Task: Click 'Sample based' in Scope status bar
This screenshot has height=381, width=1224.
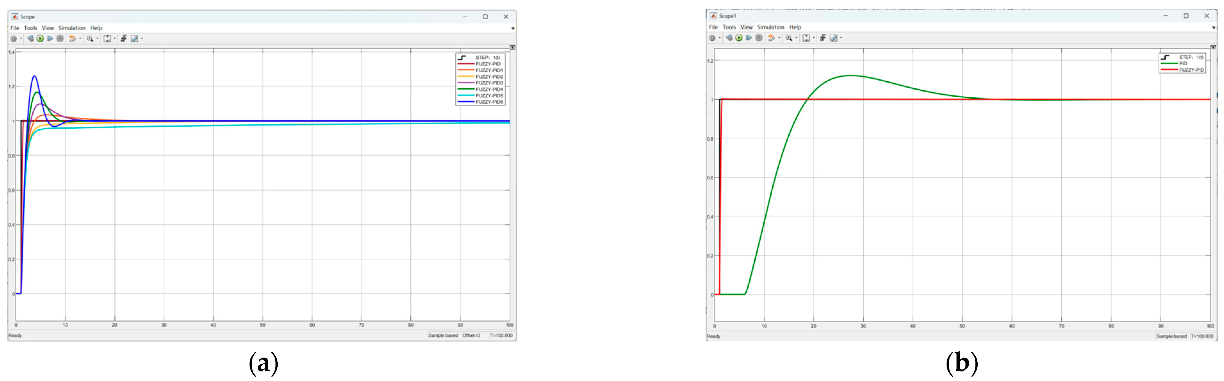Action: pos(443,336)
